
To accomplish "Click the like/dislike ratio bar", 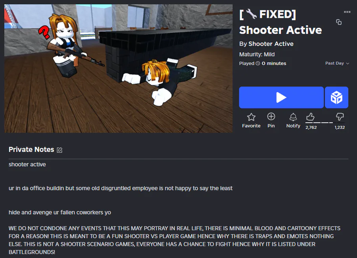I will tap(325, 123).
